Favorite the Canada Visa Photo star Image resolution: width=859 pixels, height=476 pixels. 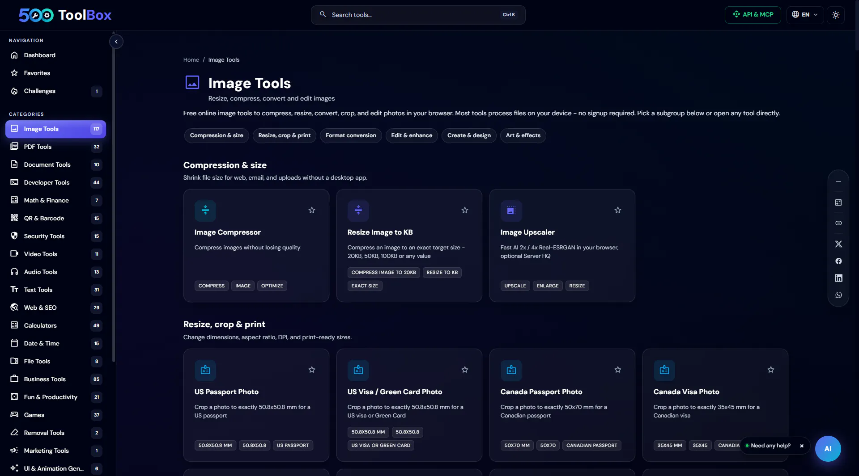point(771,370)
